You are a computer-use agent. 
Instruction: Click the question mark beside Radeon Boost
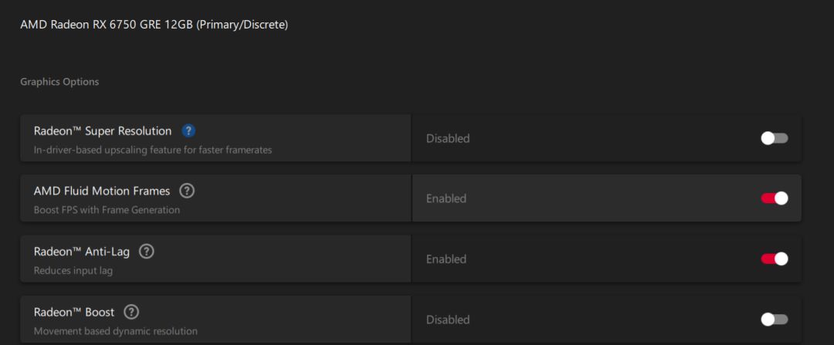[x=131, y=312]
